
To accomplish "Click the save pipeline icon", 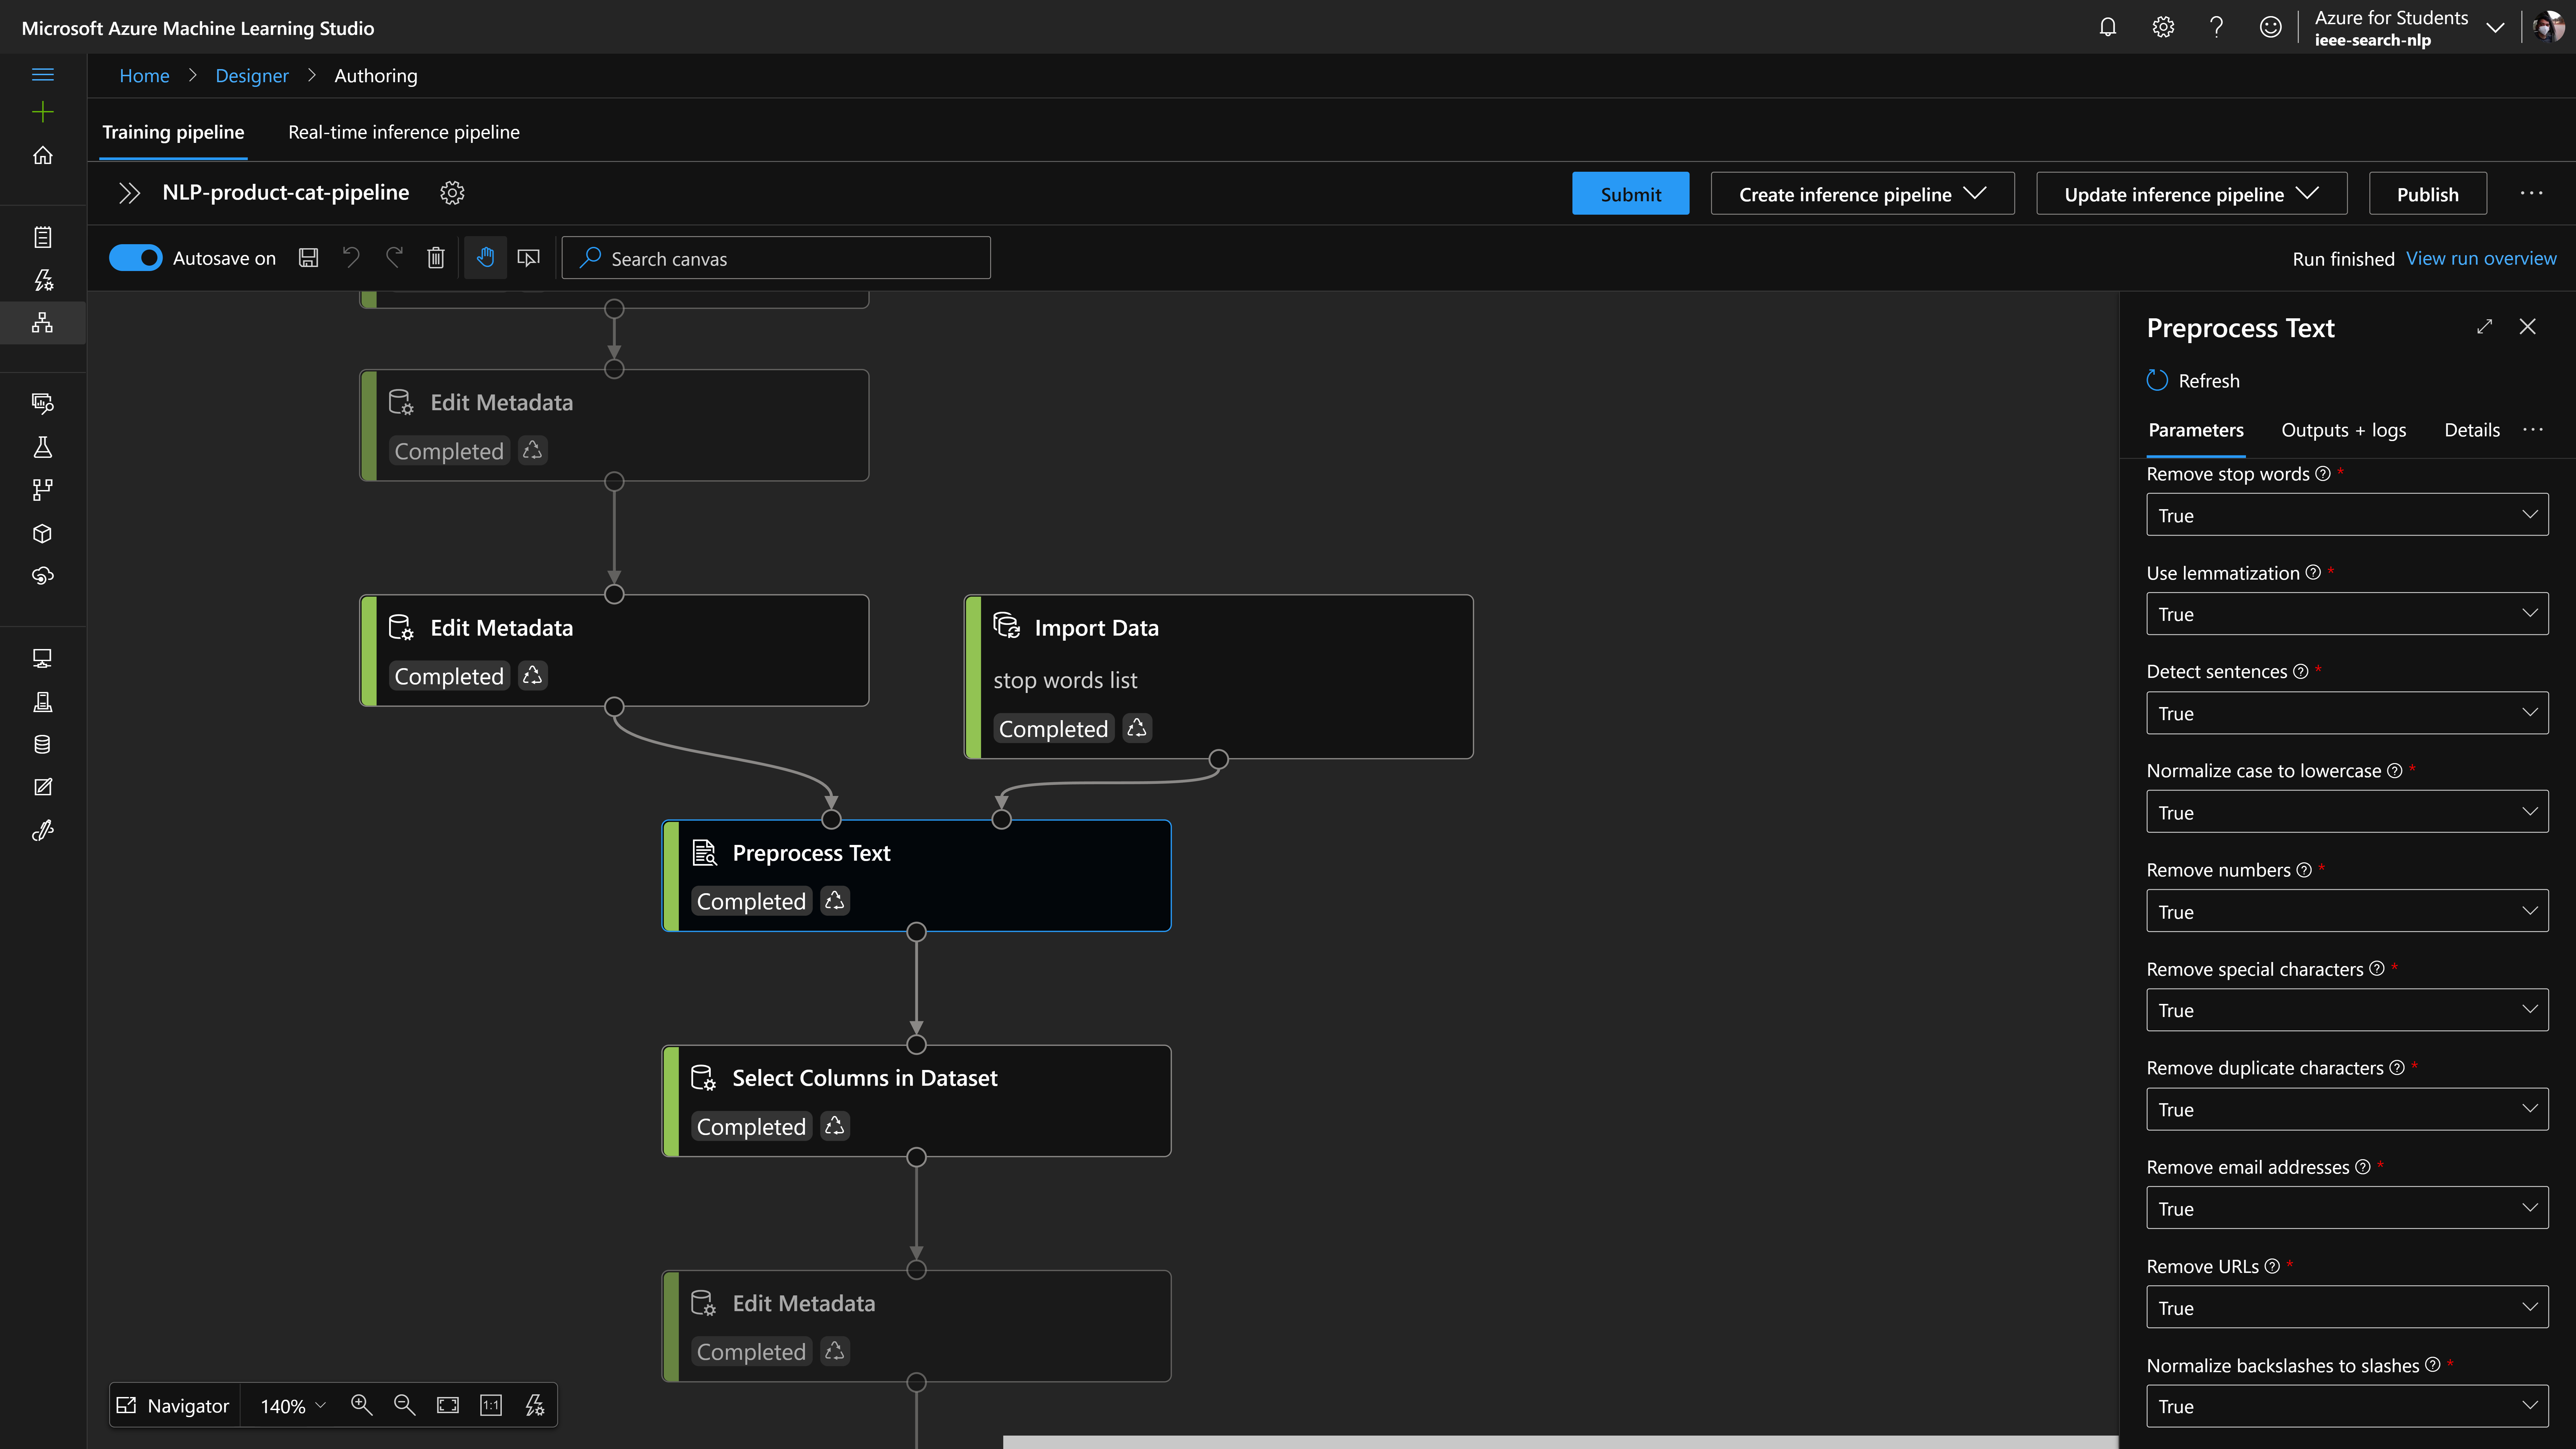I will [308, 258].
